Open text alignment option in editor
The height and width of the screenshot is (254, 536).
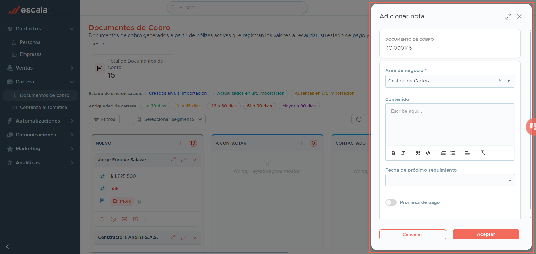(x=468, y=153)
